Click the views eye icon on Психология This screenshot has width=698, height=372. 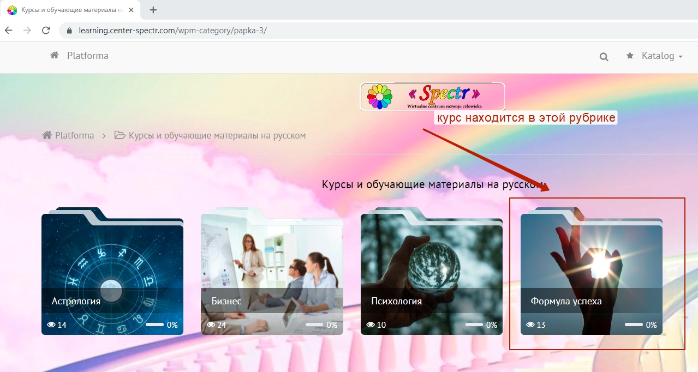click(x=371, y=325)
